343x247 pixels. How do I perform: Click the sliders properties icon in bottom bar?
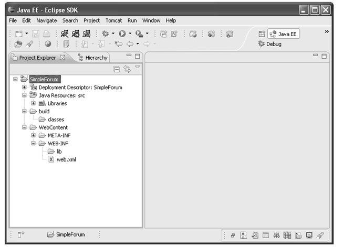276,235
